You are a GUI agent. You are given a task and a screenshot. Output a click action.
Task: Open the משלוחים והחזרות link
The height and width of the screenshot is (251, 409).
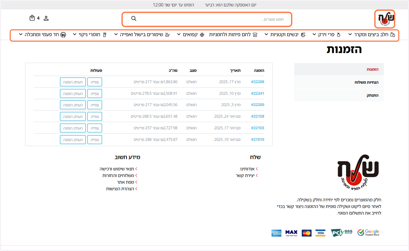click(x=118, y=175)
